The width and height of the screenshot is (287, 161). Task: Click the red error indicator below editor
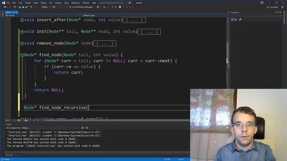pos(19,120)
